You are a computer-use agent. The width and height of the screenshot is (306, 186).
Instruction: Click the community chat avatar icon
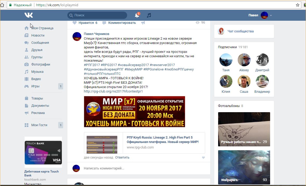221,31
